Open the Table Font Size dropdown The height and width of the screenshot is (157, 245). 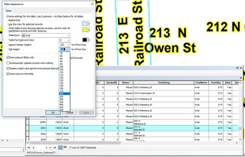coord(68,40)
